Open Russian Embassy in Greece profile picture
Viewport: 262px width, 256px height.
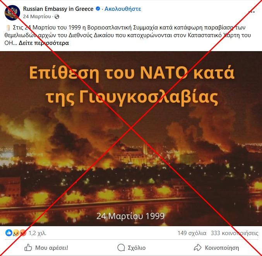12,13
